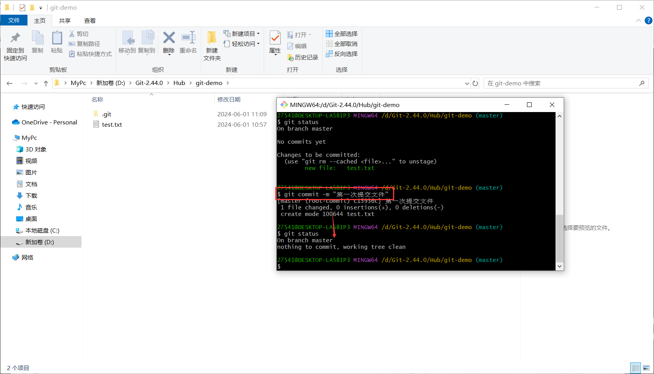This screenshot has height=374, width=654.
Task: Click Copy path (复制路径)
Action: click(x=84, y=44)
